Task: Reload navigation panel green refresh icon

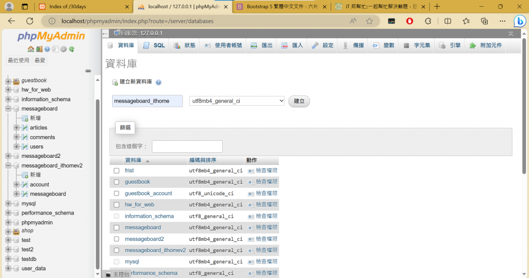Action: pyautogui.click(x=71, y=49)
